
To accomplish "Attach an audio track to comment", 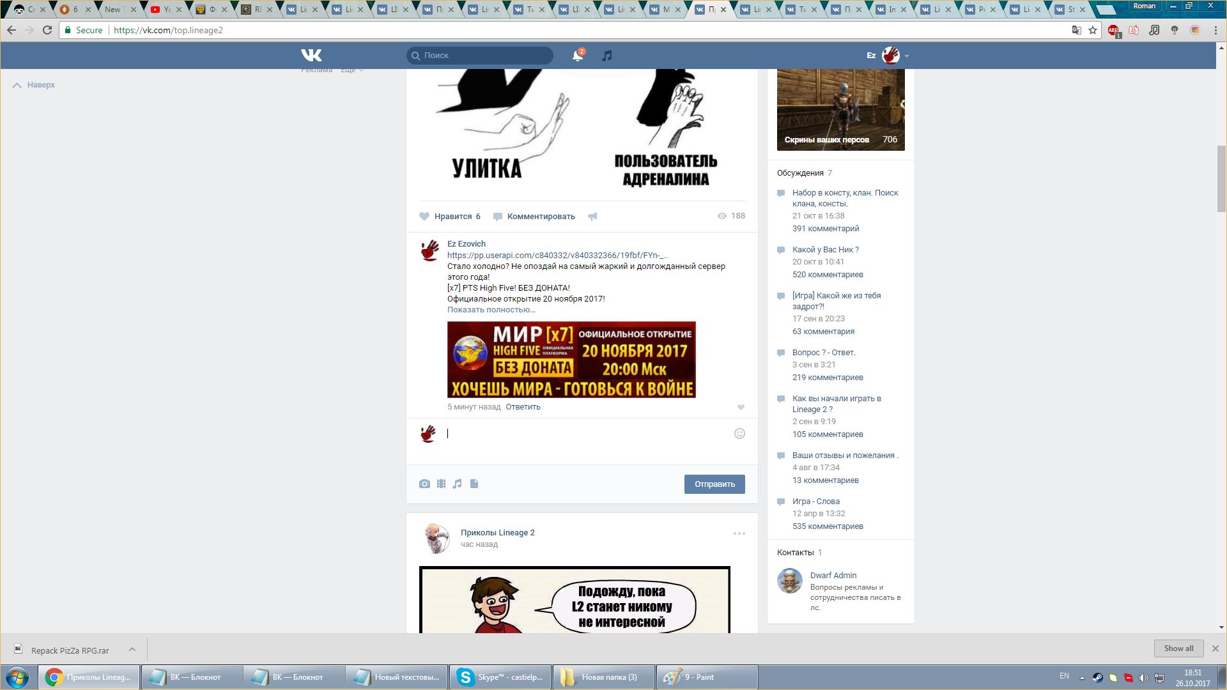I will [457, 484].
